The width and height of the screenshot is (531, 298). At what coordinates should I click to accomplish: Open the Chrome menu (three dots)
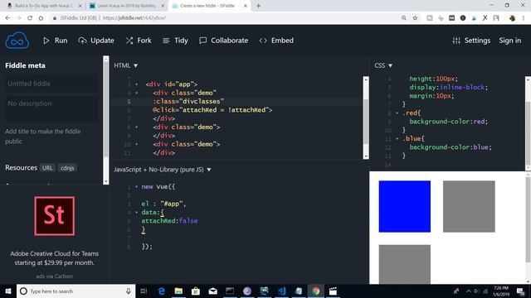pos(524,18)
